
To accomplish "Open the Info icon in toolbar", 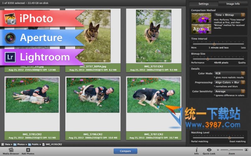I will click(197, 150).
